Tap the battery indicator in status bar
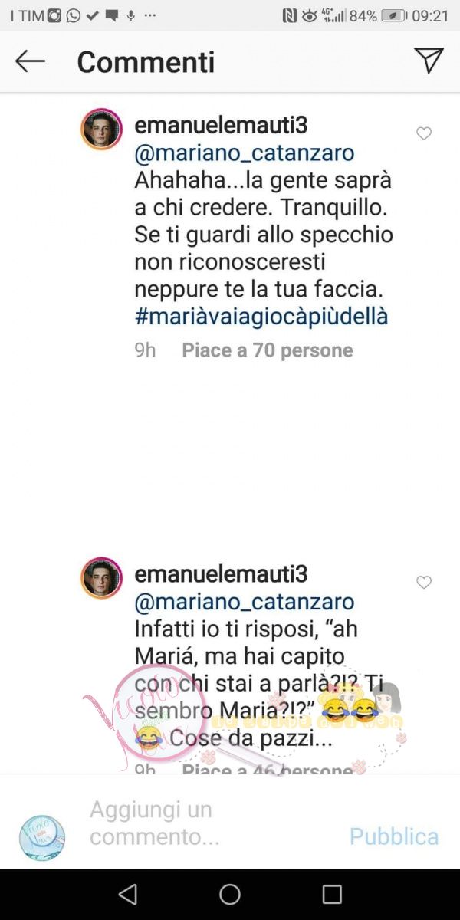This screenshot has height=920, width=460. tap(394, 15)
